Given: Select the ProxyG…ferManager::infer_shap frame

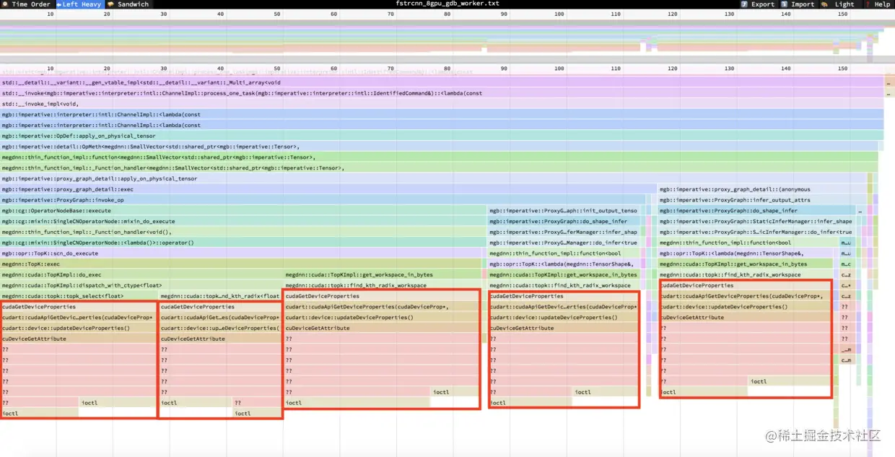Looking at the screenshot, I should pos(564,232).
